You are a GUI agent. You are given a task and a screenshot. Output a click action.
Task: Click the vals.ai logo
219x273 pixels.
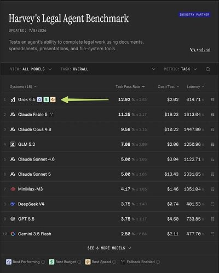pos(200,50)
